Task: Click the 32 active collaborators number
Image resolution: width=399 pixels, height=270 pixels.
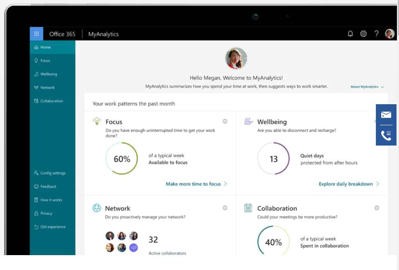Action: pyautogui.click(x=153, y=240)
